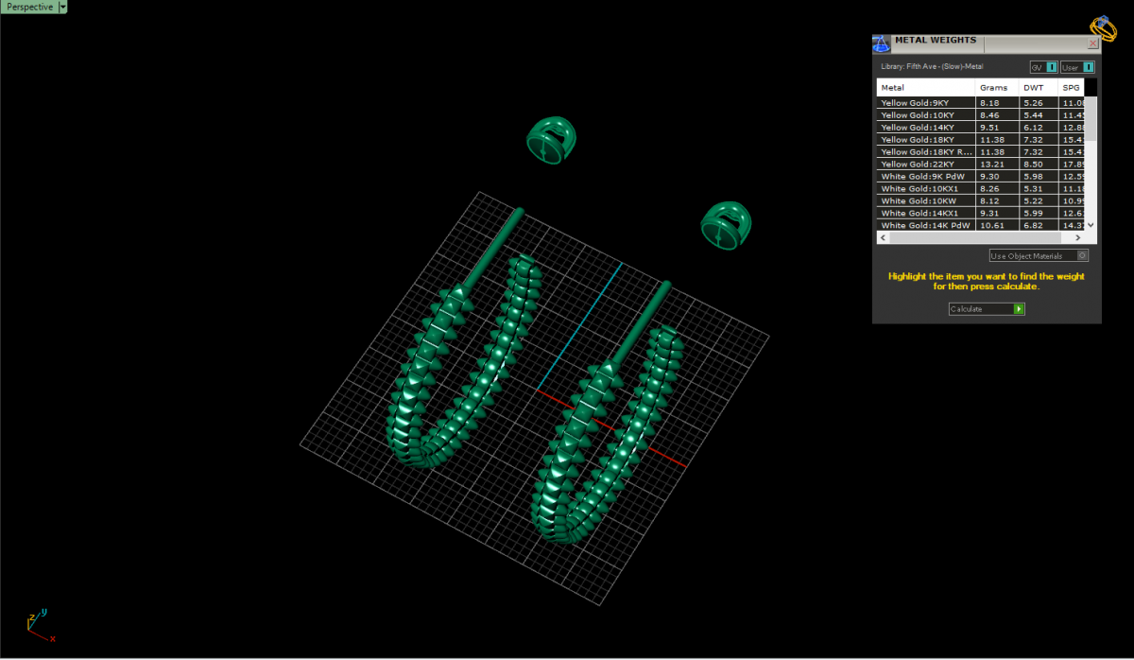Open the Perspective viewport dropdown arrow
Image resolution: width=1134 pixels, height=660 pixels.
[x=62, y=7]
